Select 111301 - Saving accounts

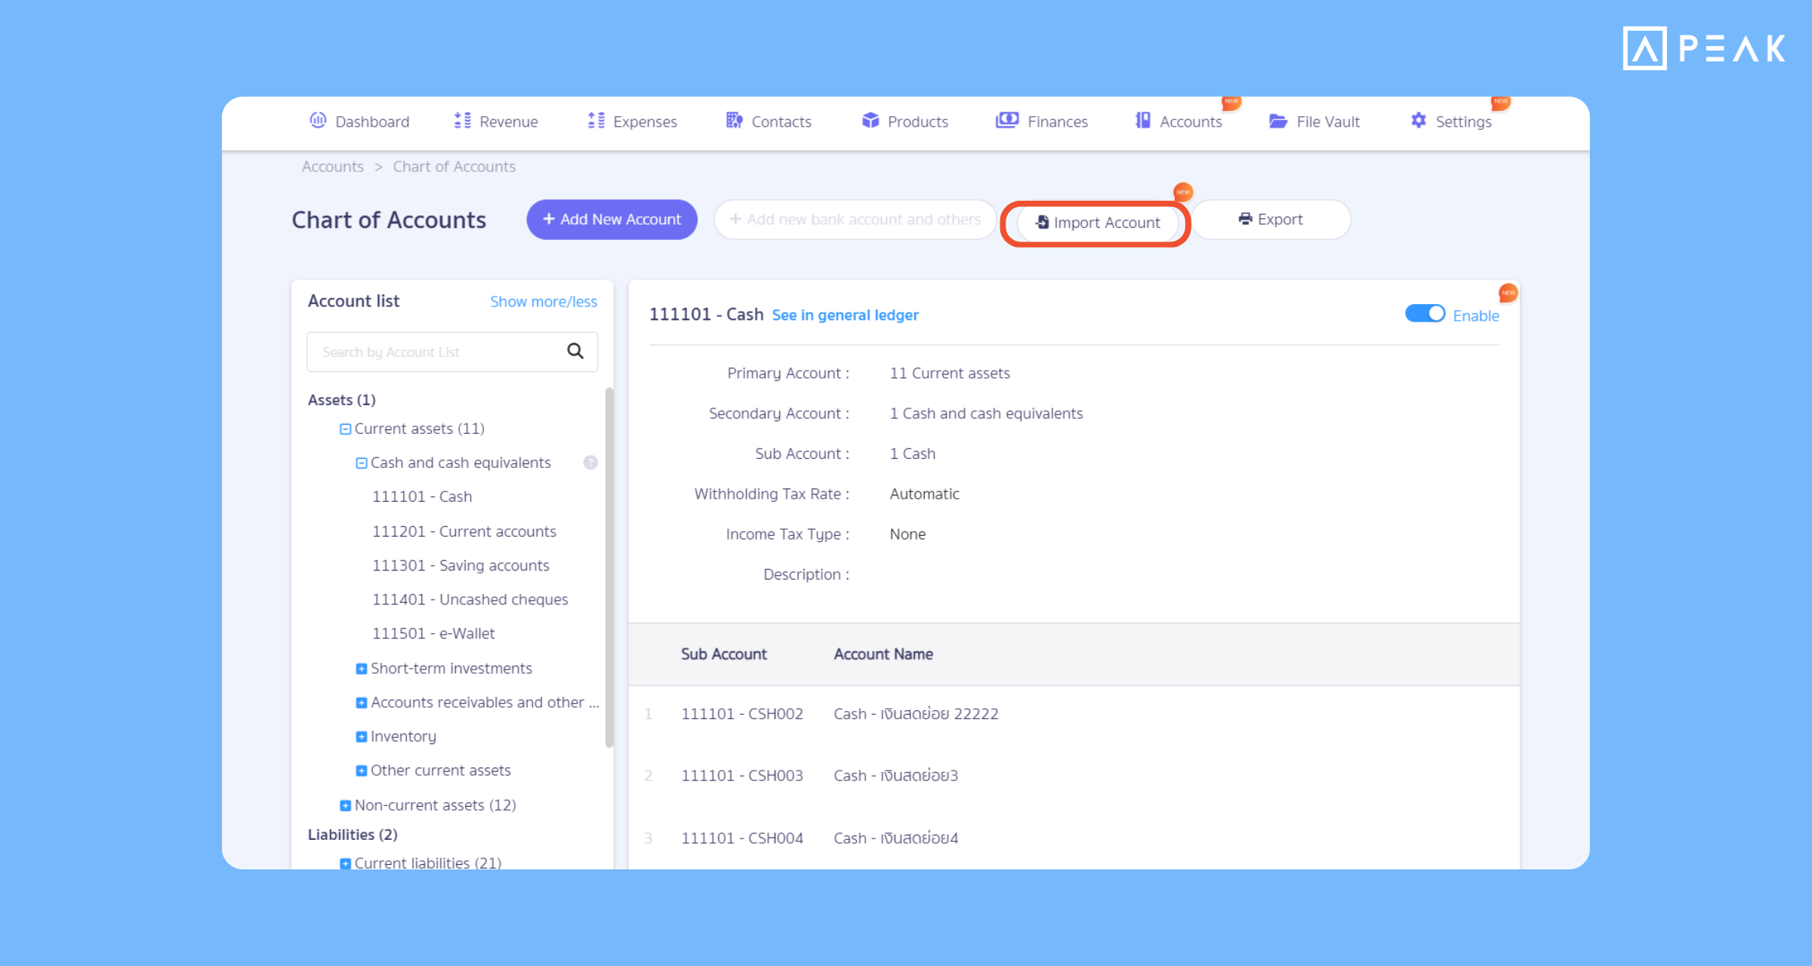coord(461,565)
